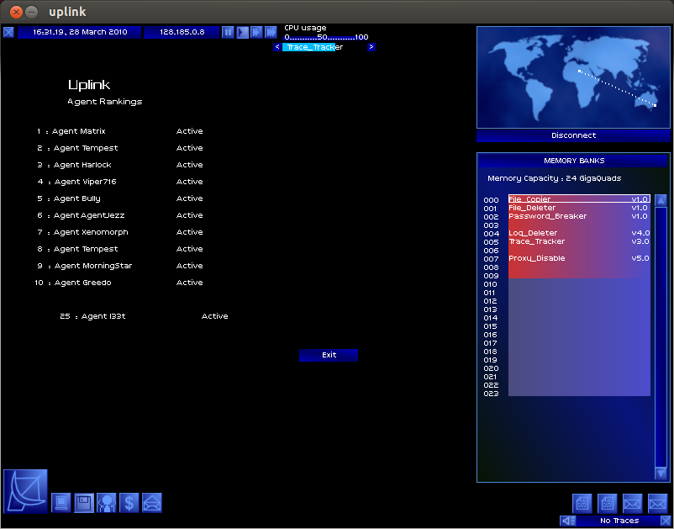Open the rightmost envelope message icon

tap(658, 504)
